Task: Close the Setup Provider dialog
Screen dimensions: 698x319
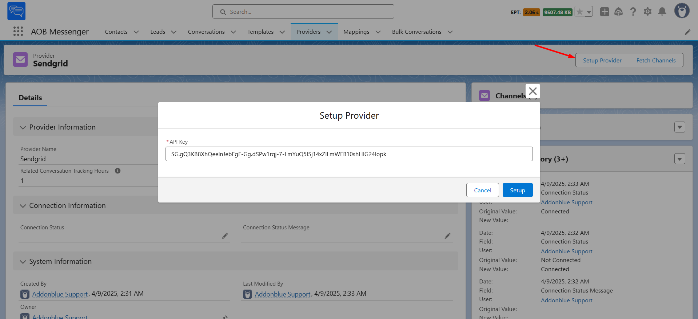Action: click(x=533, y=91)
